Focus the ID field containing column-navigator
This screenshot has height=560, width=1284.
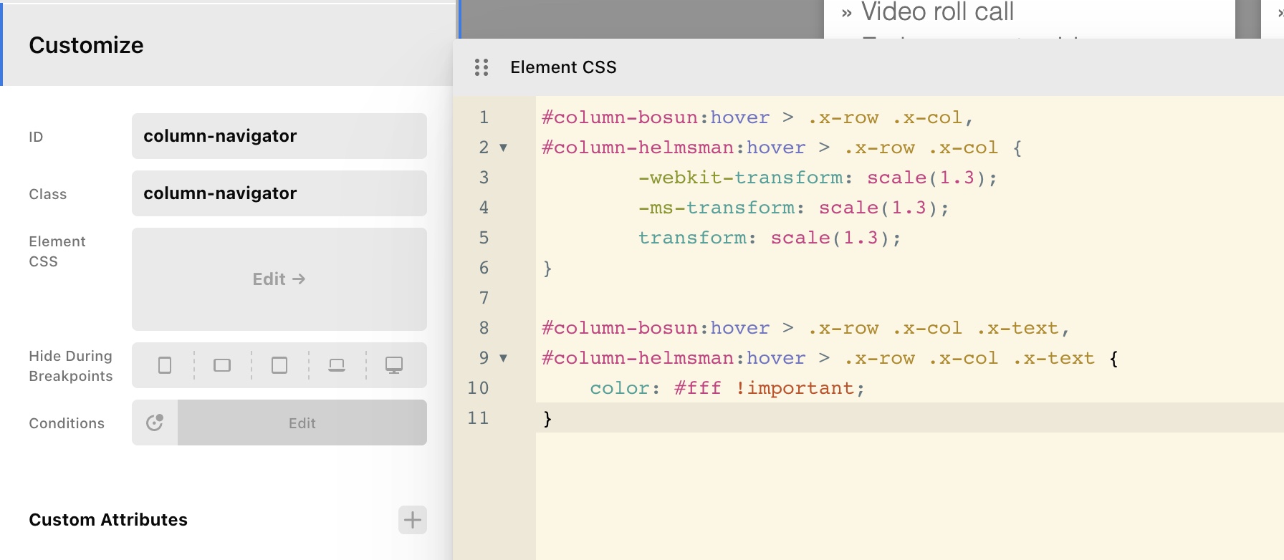(279, 136)
